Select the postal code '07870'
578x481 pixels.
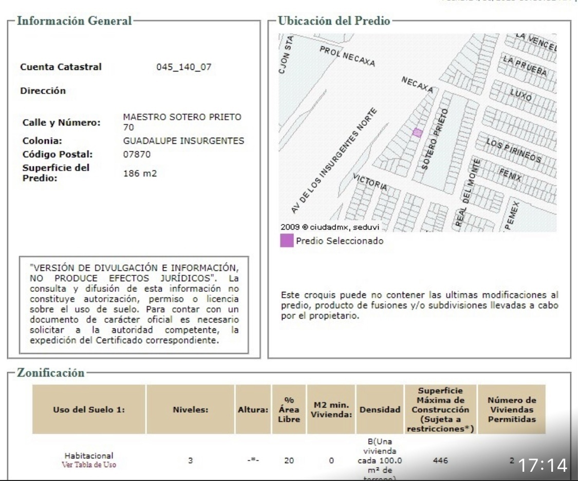click(137, 155)
